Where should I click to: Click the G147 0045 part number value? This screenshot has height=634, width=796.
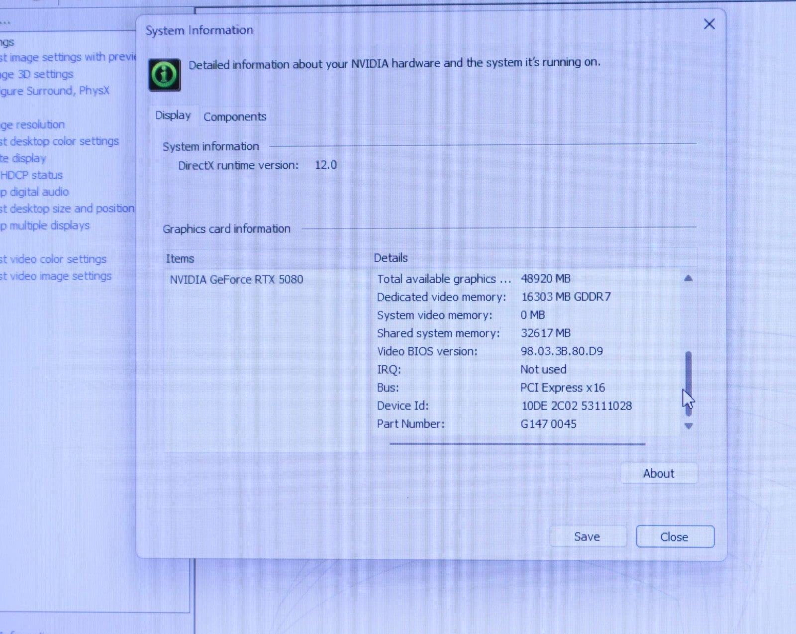pyautogui.click(x=548, y=424)
